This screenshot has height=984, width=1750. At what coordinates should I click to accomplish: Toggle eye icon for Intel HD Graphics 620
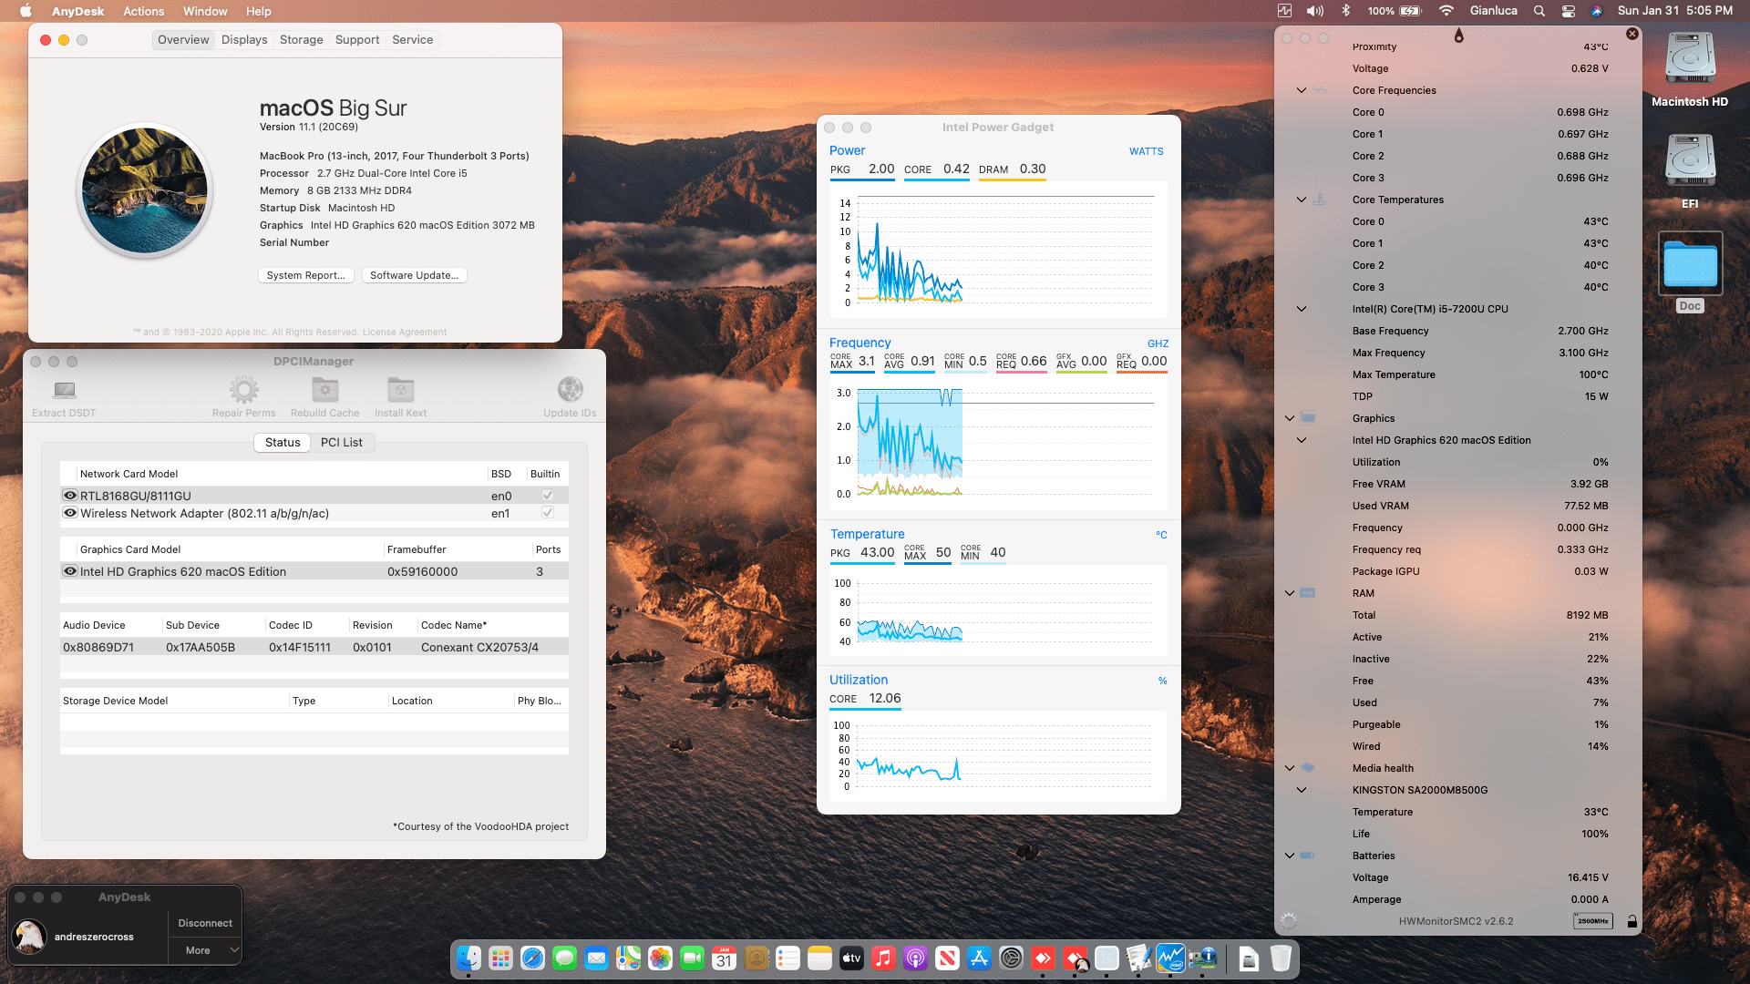click(x=69, y=571)
